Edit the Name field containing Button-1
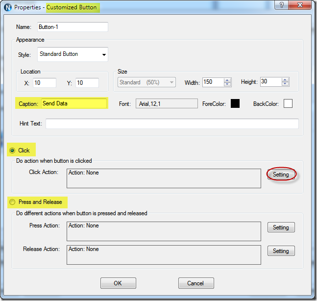This screenshot has width=317, height=301. click(73, 27)
